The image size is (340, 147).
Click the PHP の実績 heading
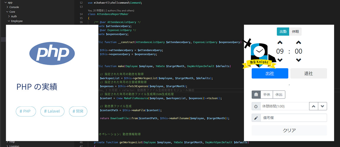[37, 87]
